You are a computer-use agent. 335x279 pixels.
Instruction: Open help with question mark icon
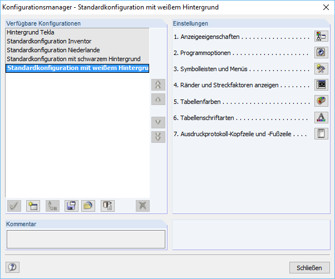coord(12,267)
